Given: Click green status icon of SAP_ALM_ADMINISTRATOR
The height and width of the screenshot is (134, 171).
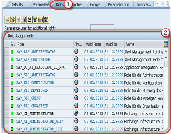Looking at the screenshot, I should pyautogui.click(x=12, y=52).
